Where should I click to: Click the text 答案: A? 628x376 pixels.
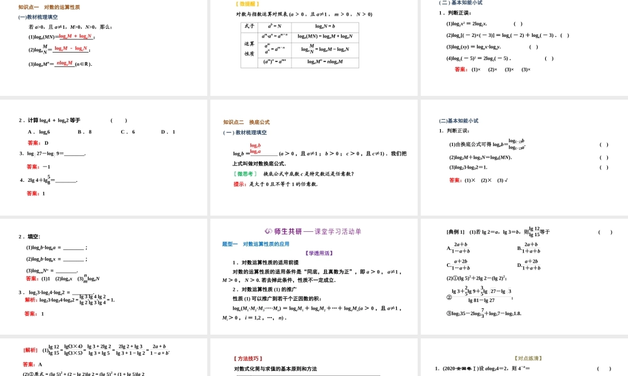tap(33, 365)
